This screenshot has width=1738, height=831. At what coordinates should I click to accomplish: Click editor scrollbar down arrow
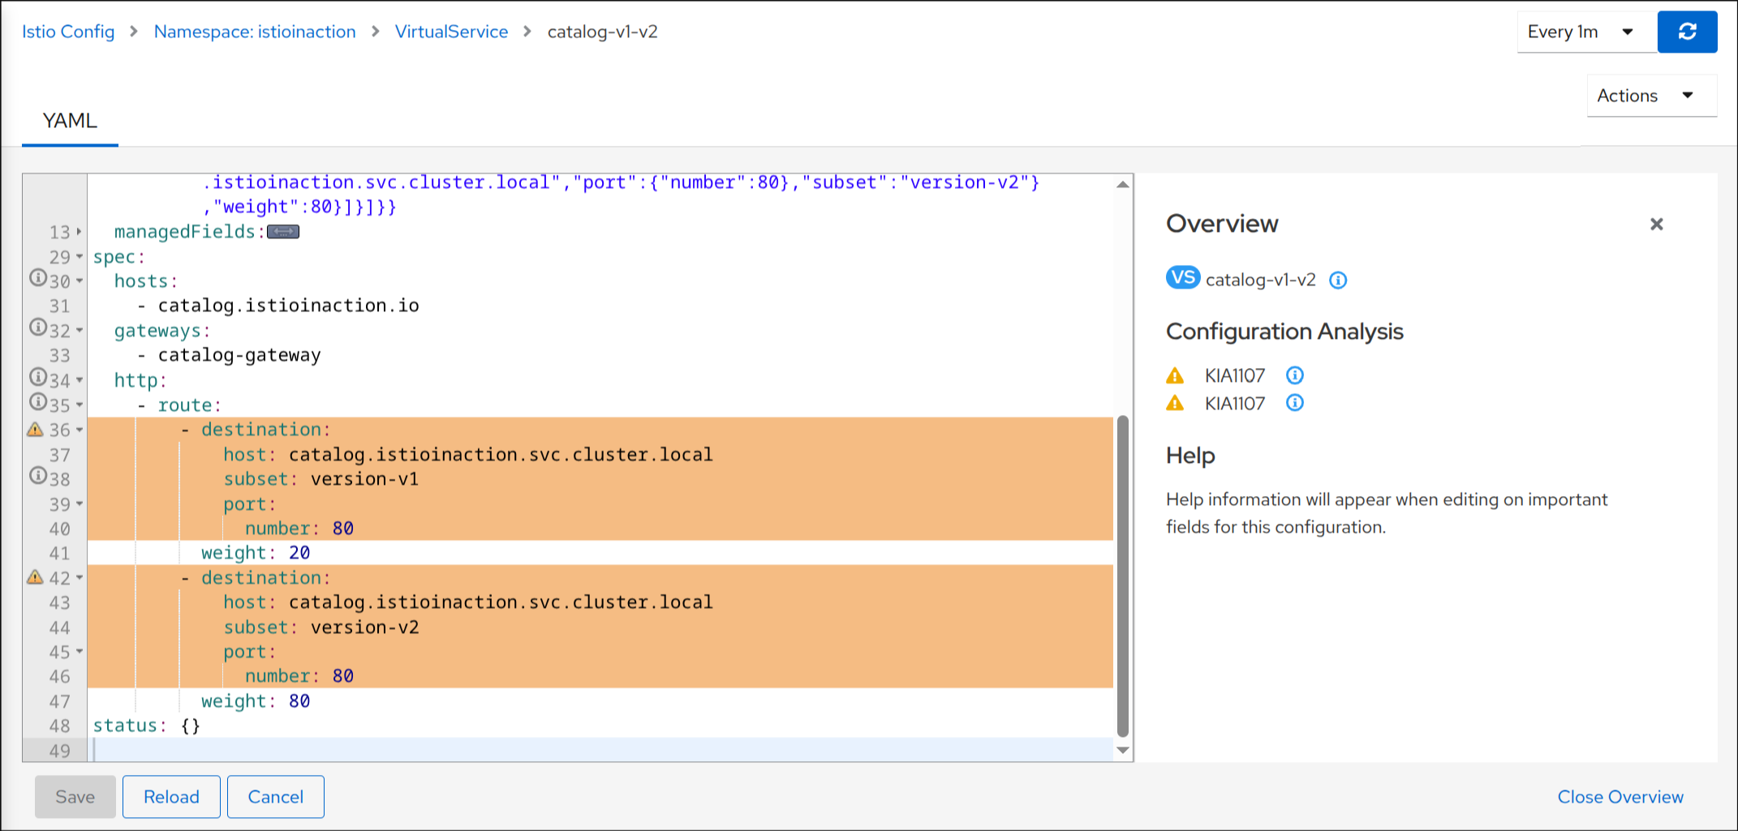click(1123, 750)
